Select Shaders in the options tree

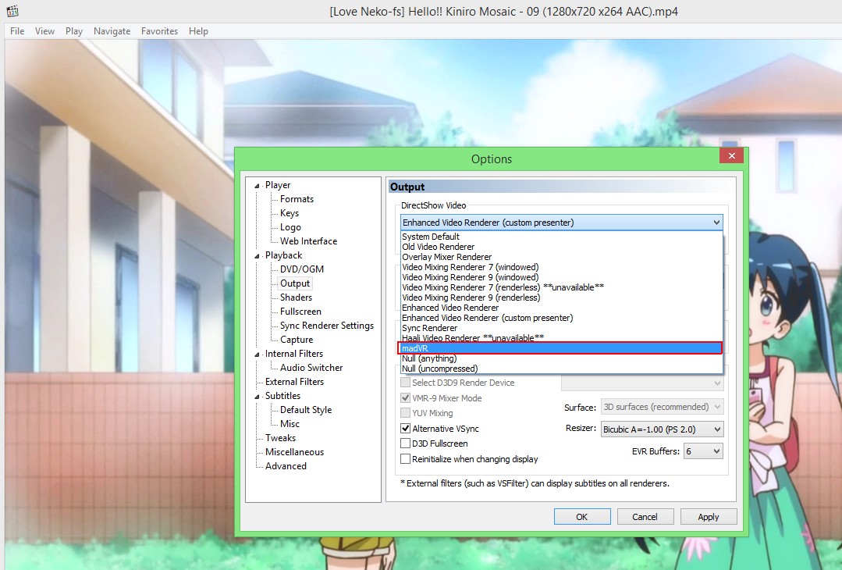[x=296, y=297]
